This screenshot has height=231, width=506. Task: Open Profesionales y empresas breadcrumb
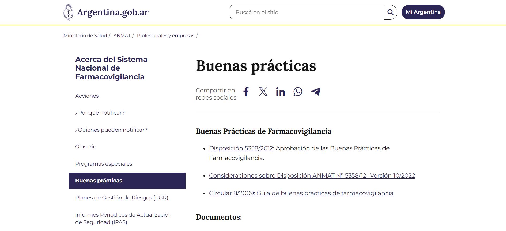[x=166, y=36]
